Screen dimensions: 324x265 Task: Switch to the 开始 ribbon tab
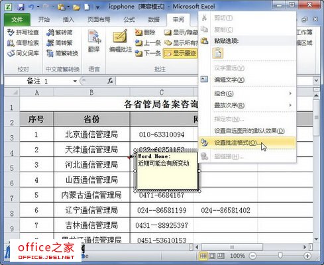44,19
